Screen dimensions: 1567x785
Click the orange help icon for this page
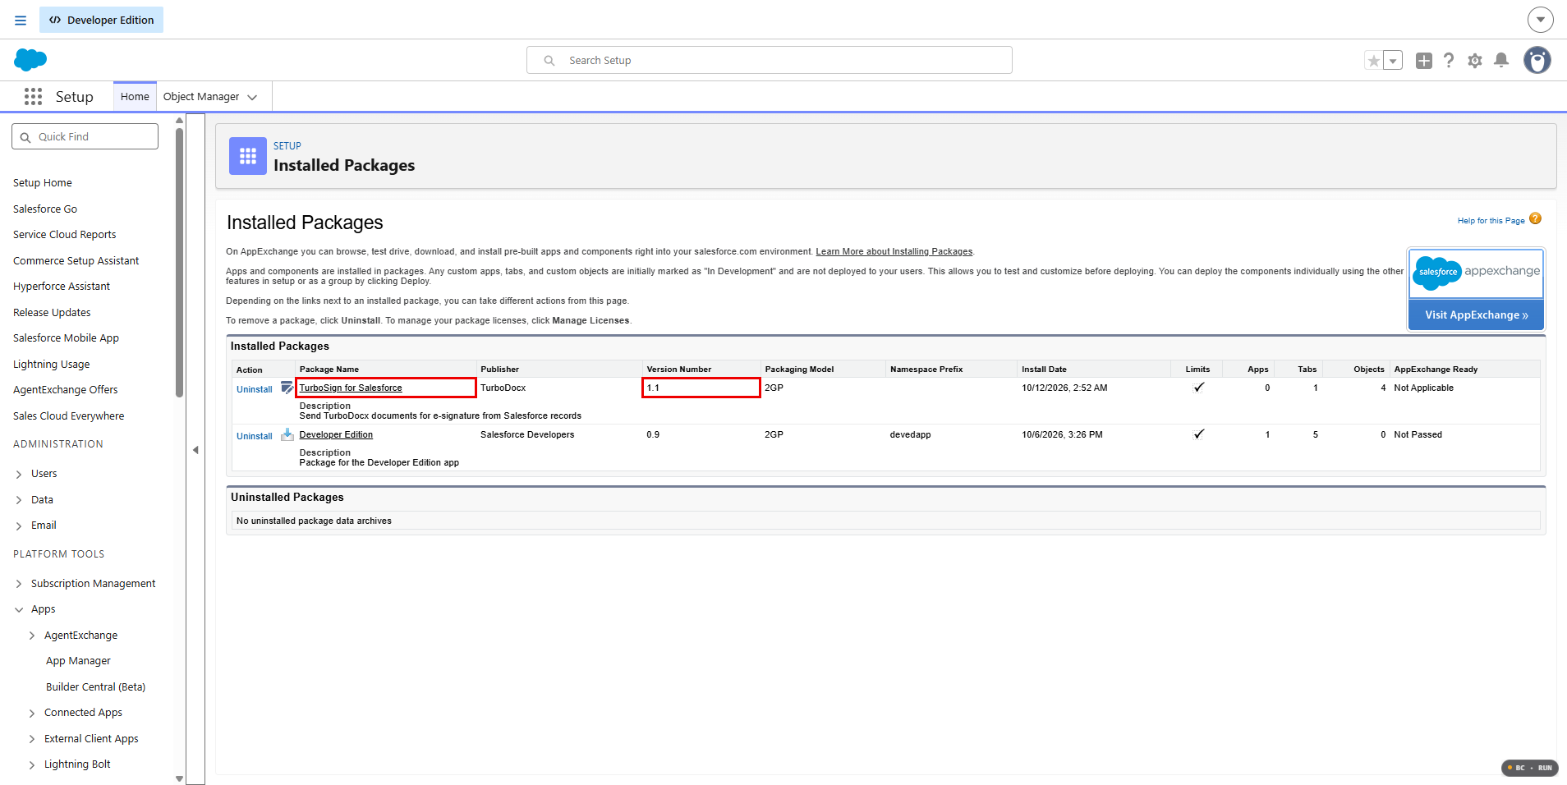point(1535,218)
